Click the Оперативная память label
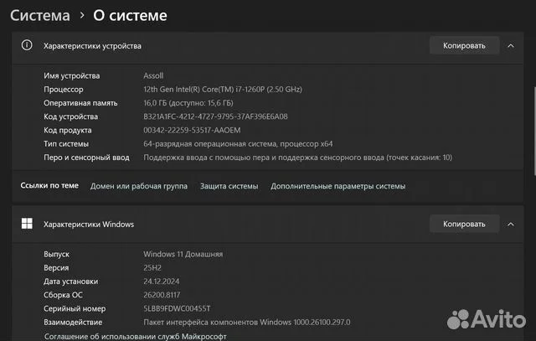Image resolution: width=536 pixels, height=341 pixels. 80,103
